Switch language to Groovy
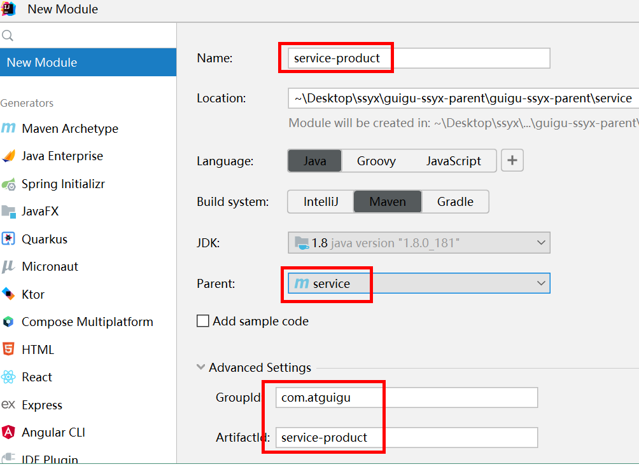This screenshot has width=639, height=469. click(x=376, y=161)
